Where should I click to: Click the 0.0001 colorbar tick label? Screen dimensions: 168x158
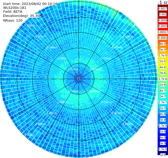pos(163,38)
